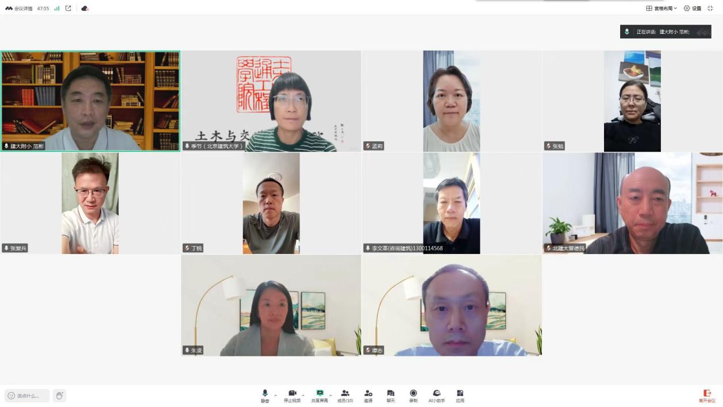Open the 邀请 (Invite) participants icon
The width and height of the screenshot is (723, 407).
click(x=368, y=396)
